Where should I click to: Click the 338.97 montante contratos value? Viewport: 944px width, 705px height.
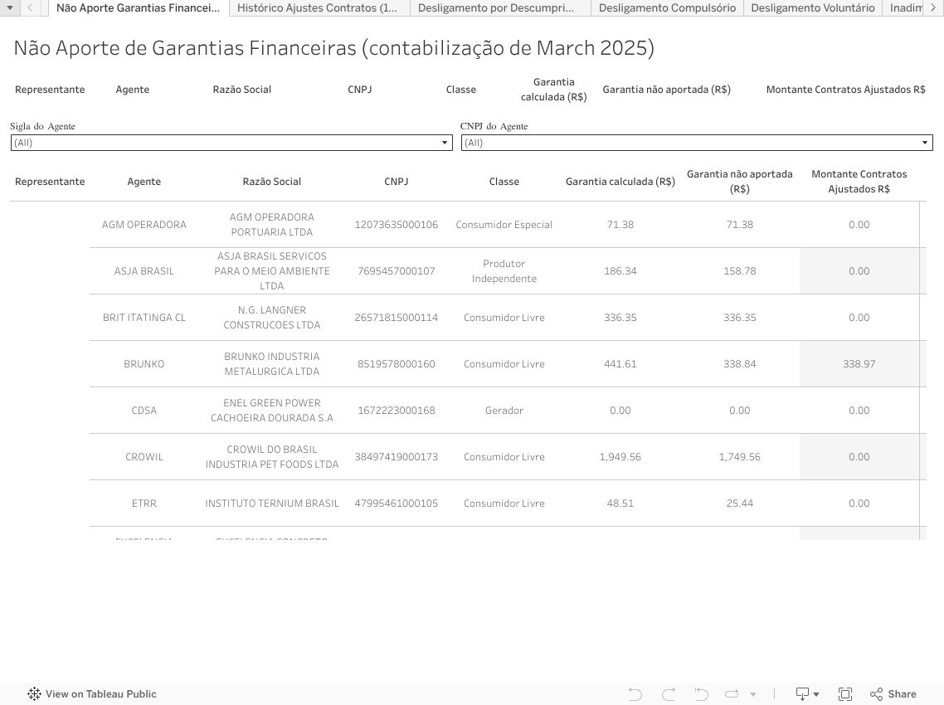(859, 363)
